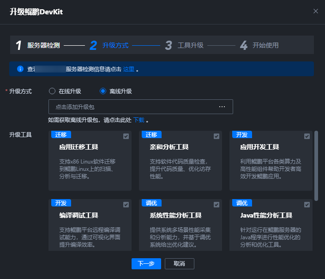The height and width of the screenshot is (279, 325).
Task: Go to step 3 工具升级
Action: tap(184, 45)
